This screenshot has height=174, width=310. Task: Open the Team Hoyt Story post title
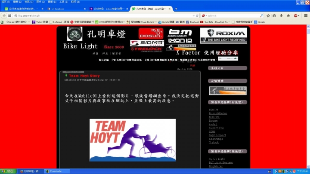click(84, 76)
